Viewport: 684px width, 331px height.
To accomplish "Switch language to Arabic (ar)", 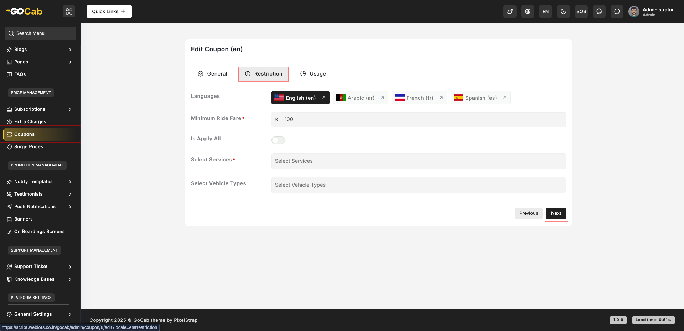I will point(360,98).
